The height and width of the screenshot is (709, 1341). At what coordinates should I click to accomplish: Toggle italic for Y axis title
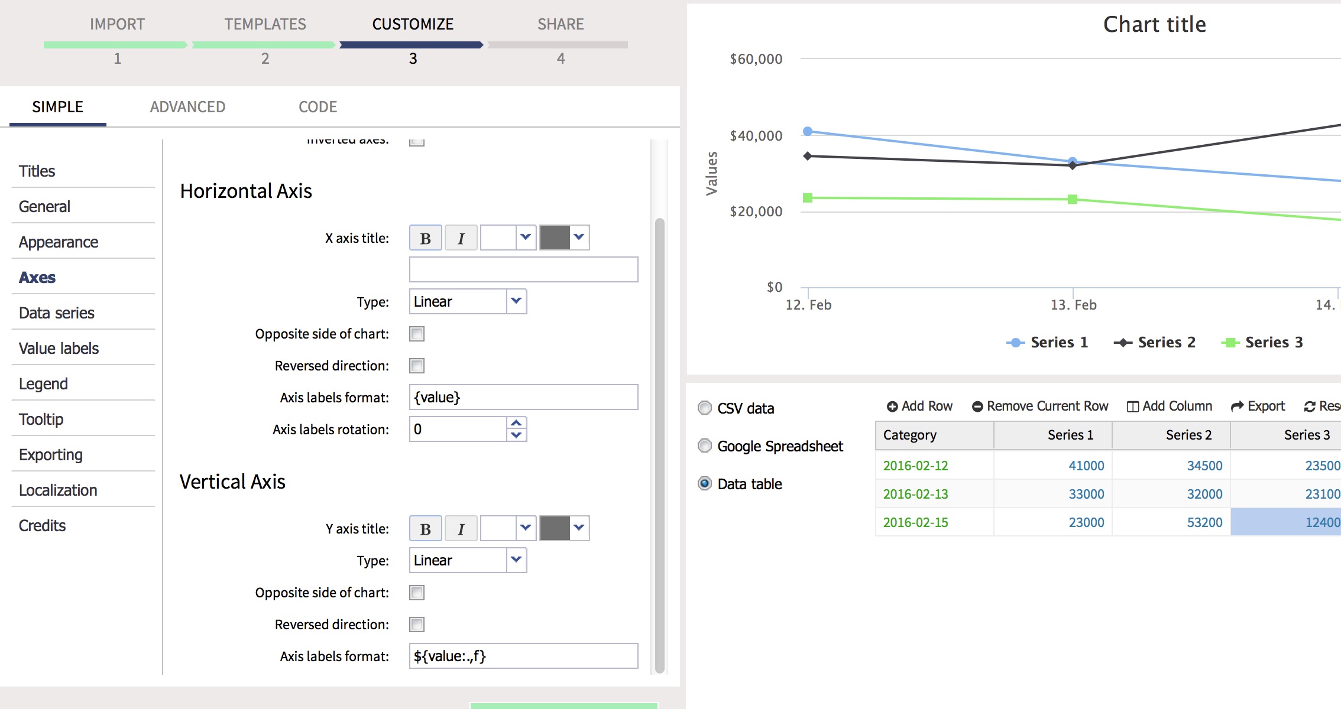461,529
